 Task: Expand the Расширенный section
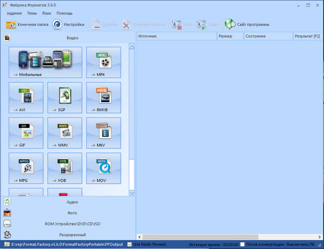[72, 235]
